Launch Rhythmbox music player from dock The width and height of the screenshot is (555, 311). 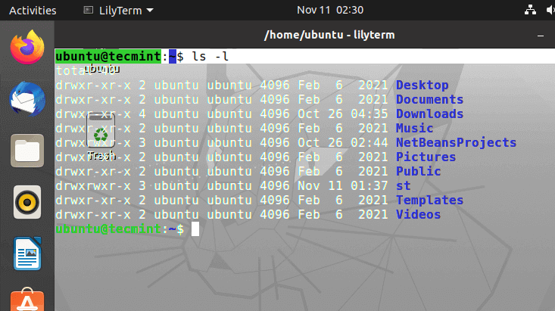tap(27, 202)
